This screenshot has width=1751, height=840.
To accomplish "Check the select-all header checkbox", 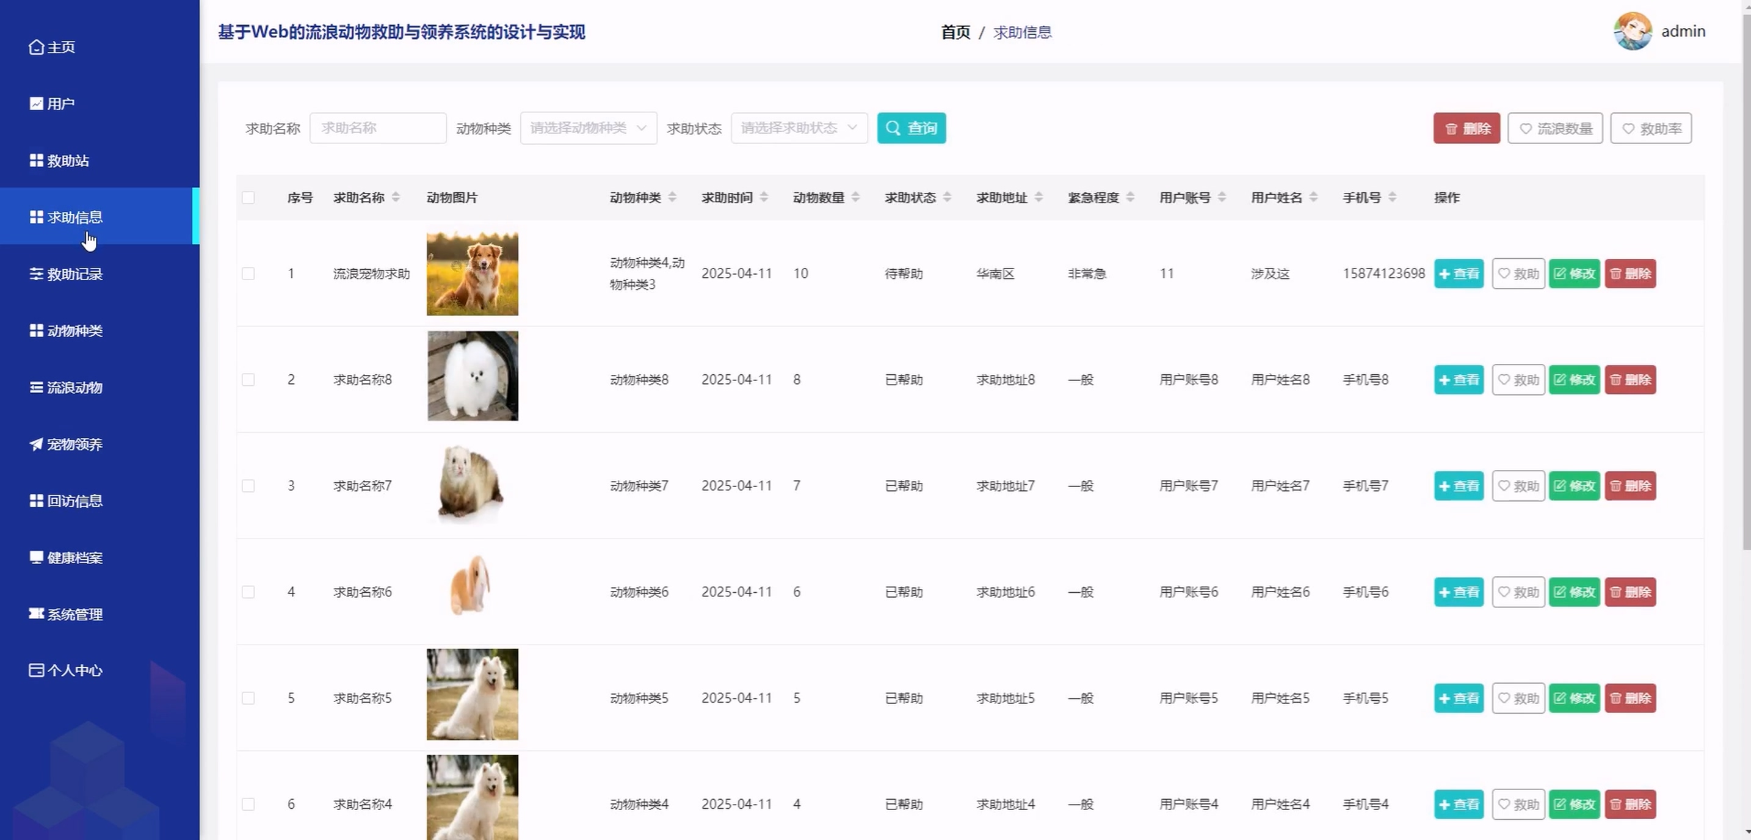I will click(x=248, y=197).
